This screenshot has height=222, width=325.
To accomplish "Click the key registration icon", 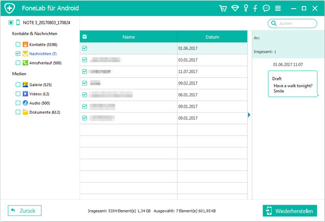I will pyautogui.click(x=246, y=8).
